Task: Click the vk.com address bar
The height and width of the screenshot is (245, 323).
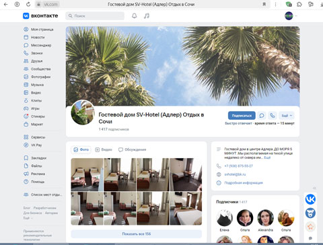Action: 50,4
